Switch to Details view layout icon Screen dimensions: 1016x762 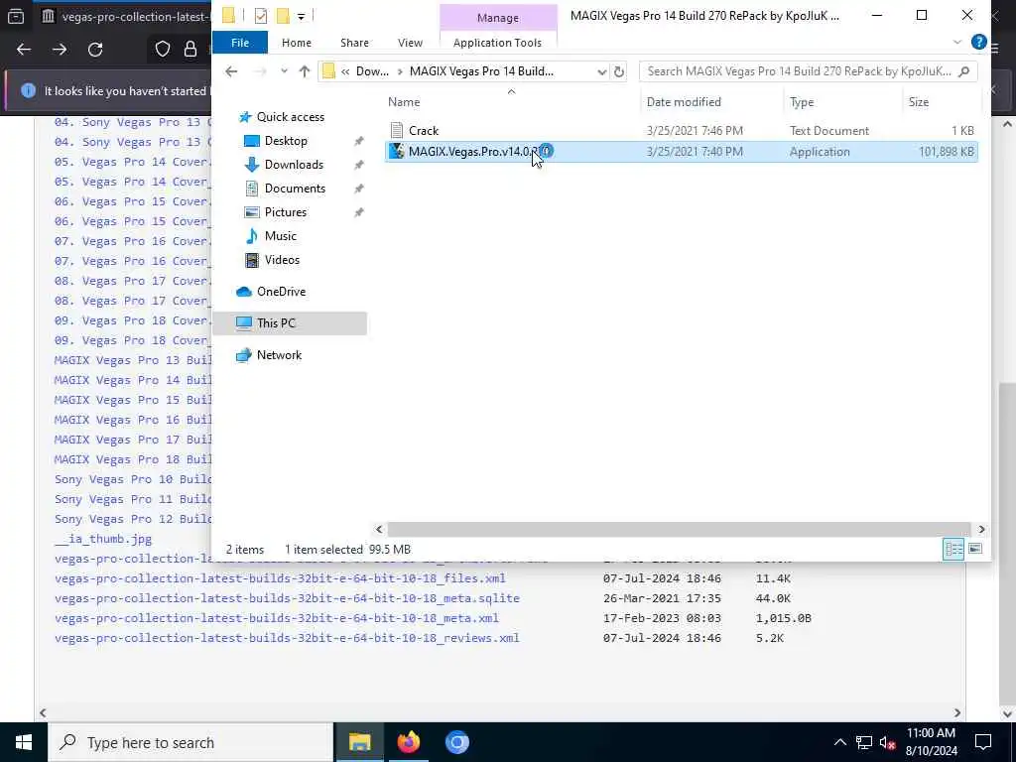point(953,550)
